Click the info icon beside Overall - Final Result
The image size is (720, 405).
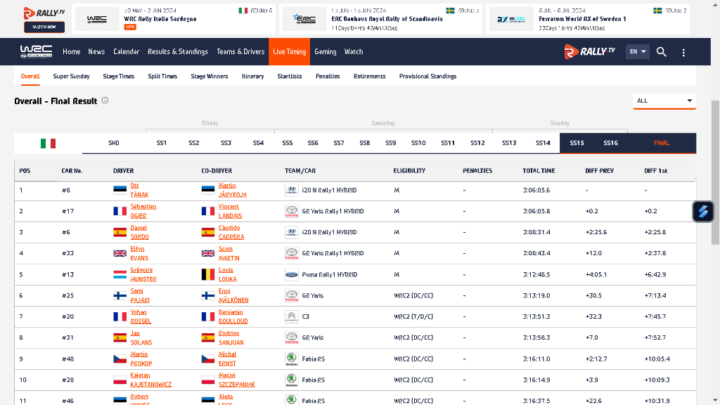(x=105, y=101)
